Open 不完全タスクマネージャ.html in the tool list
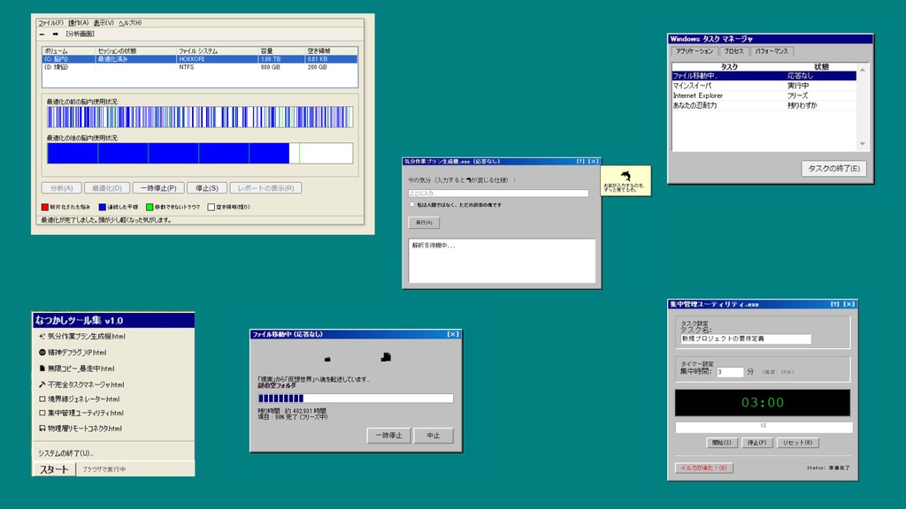This screenshot has width=906, height=509. pyautogui.click(x=81, y=384)
